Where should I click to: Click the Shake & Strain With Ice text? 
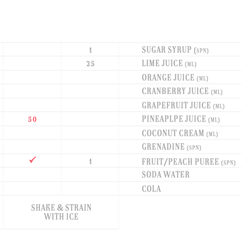pos(61,212)
